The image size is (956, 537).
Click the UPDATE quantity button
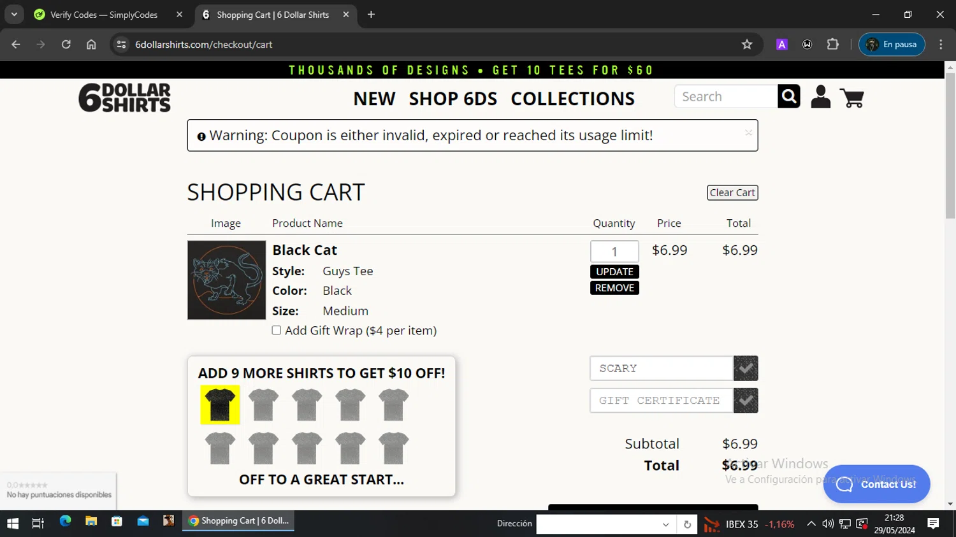(614, 271)
